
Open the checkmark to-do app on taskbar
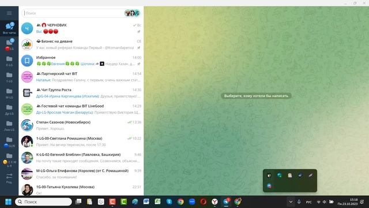click(101, 202)
